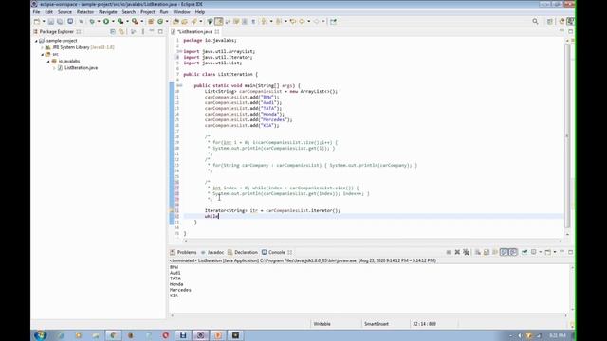Click "Smart Insert" in status bar
The image size is (607, 341).
(x=377, y=324)
